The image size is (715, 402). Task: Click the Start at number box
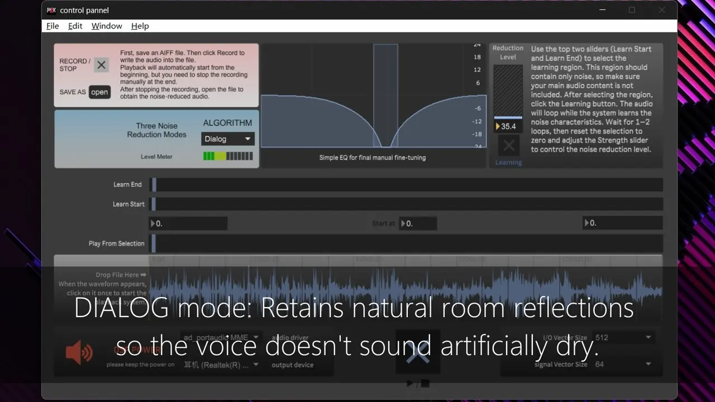(418, 223)
